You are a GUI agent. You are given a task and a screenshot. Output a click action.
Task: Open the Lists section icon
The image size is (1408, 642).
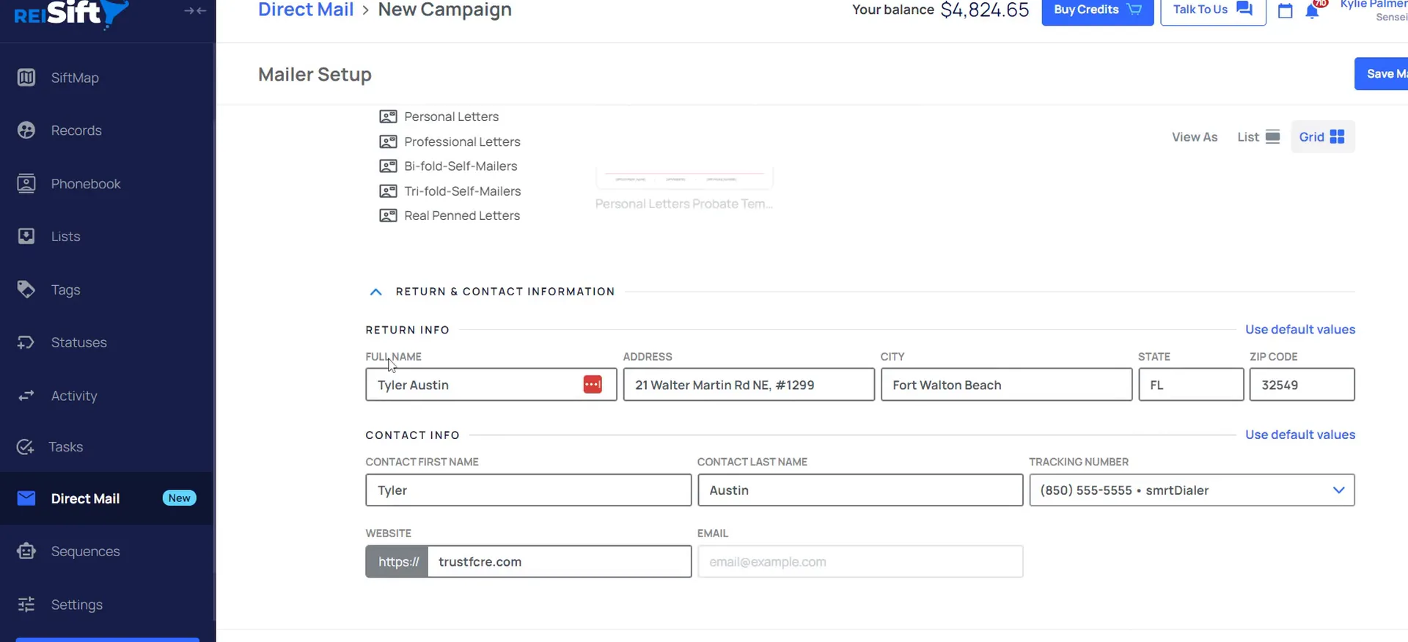click(x=26, y=237)
